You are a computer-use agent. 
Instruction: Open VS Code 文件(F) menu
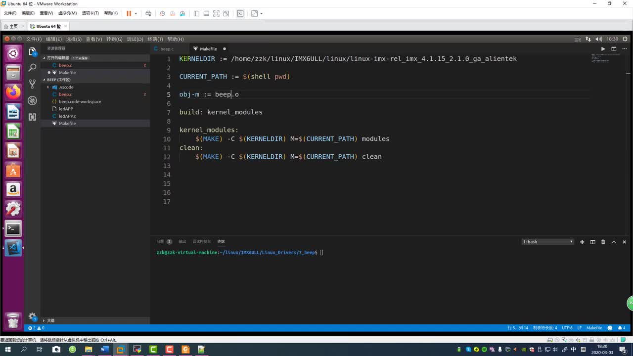[x=34, y=39]
